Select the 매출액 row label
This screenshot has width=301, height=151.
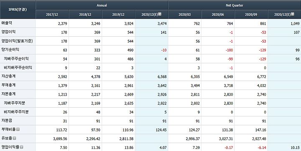[7, 23]
